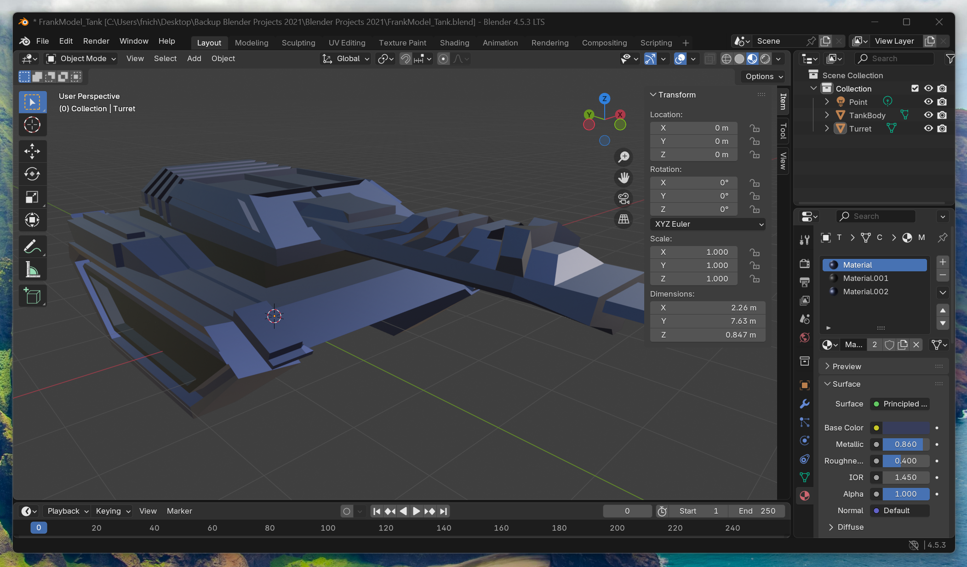This screenshot has width=967, height=567.
Task: Hide the Turret object in outliner
Action: point(928,128)
